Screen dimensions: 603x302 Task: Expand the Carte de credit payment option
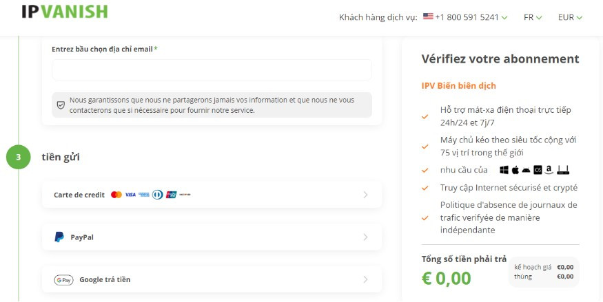212,195
